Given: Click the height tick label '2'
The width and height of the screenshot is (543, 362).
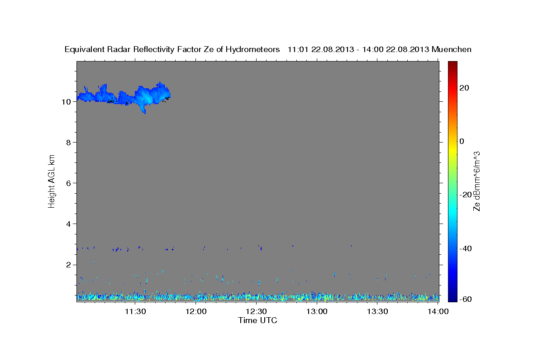Looking at the screenshot, I should tap(68, 265).
